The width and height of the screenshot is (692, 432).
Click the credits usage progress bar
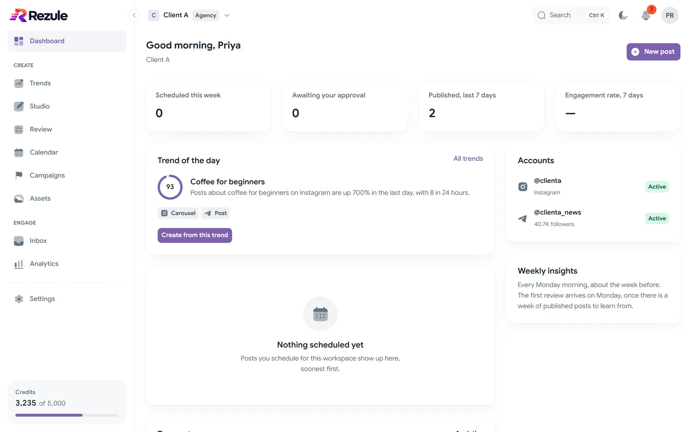[67, 415]
